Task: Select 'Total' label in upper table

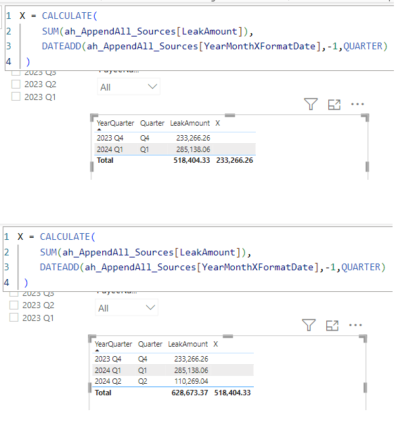Action: (x=106, y=162)
